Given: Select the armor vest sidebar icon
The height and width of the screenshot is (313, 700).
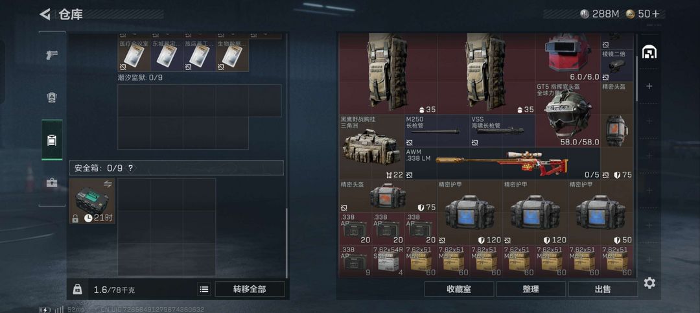Looking at the screenshot, I should pos(52,97).
